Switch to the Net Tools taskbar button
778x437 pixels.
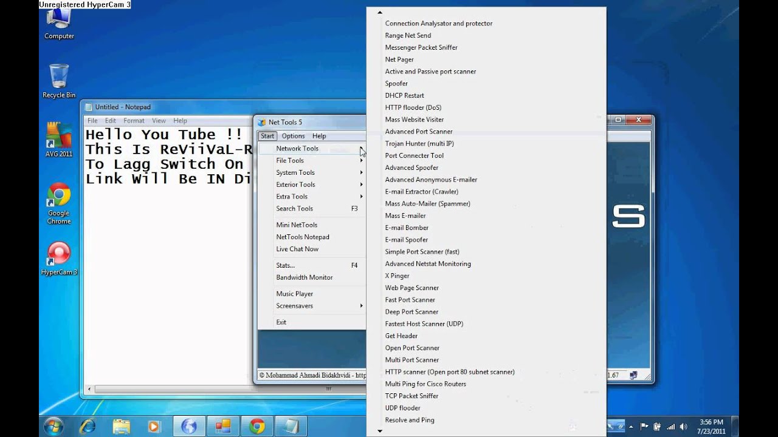223,426
